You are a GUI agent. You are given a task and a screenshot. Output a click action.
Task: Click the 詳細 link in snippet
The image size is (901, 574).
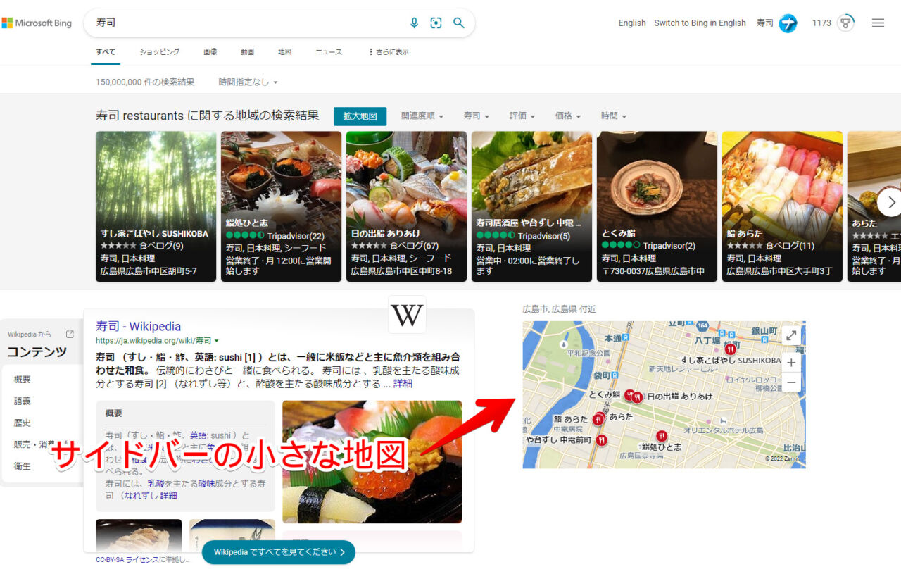403,384
